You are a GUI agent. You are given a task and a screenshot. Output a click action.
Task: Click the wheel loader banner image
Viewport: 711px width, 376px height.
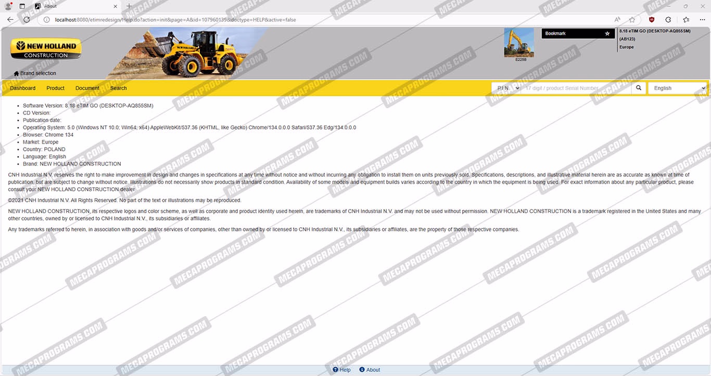[187, 53]
